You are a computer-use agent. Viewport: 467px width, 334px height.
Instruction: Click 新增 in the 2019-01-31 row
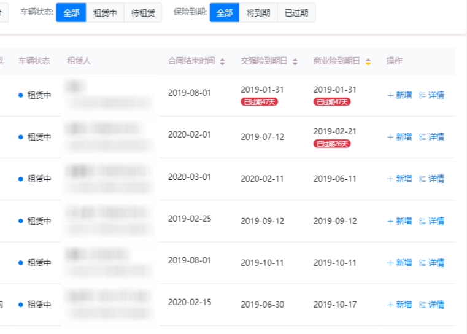coord(399,95)
